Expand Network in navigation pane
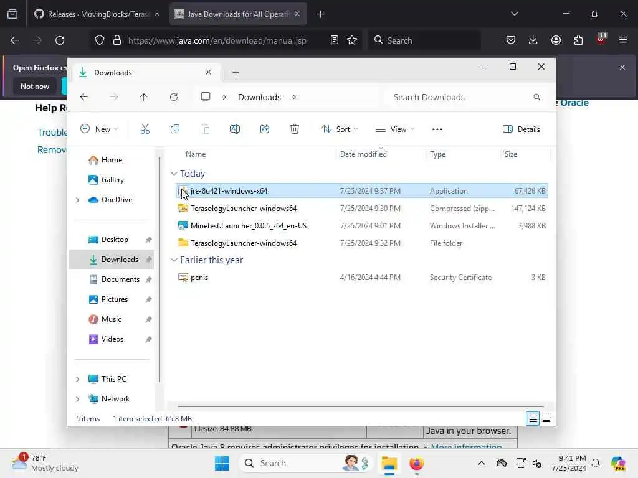638x478 pixels. (78, 399)
